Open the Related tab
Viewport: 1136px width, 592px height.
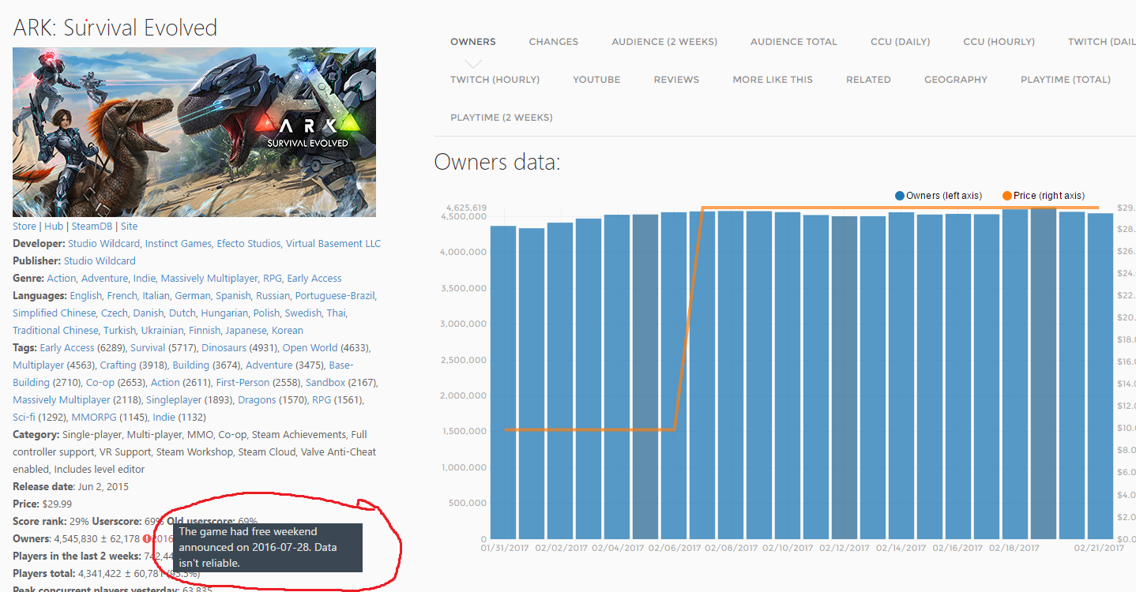click(868, 80)
